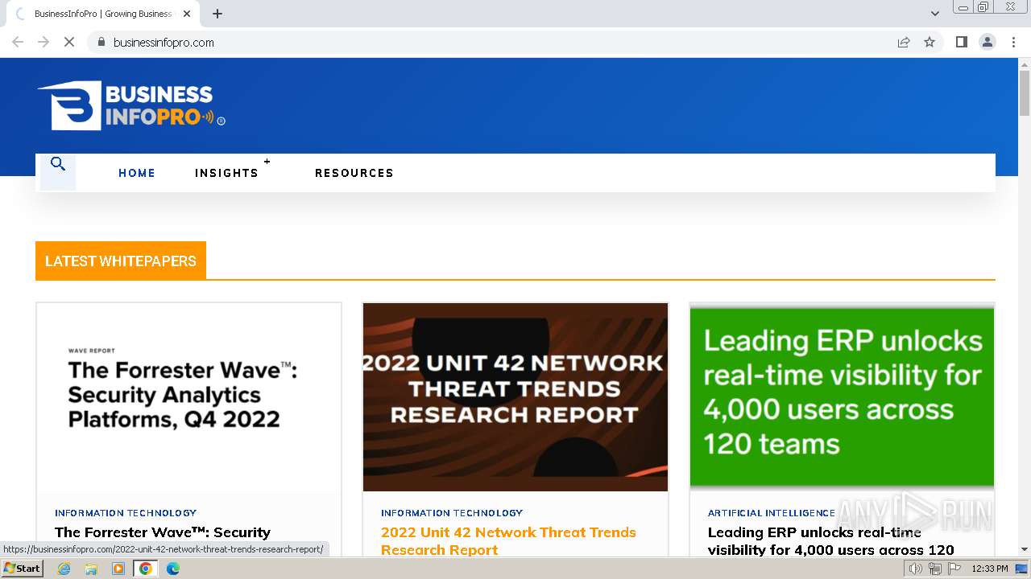
Task: Click INFORMATION TECHNOLOGY category above Forrester Wave
Action: tap(126, 512)
